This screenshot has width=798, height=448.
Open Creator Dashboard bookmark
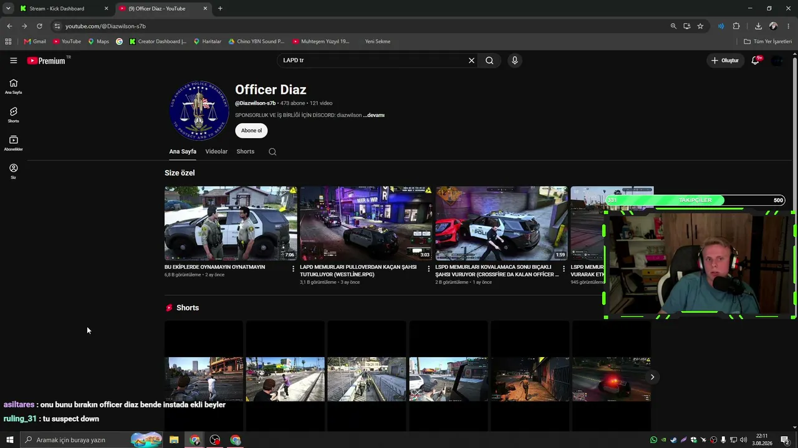click(158, 42)
